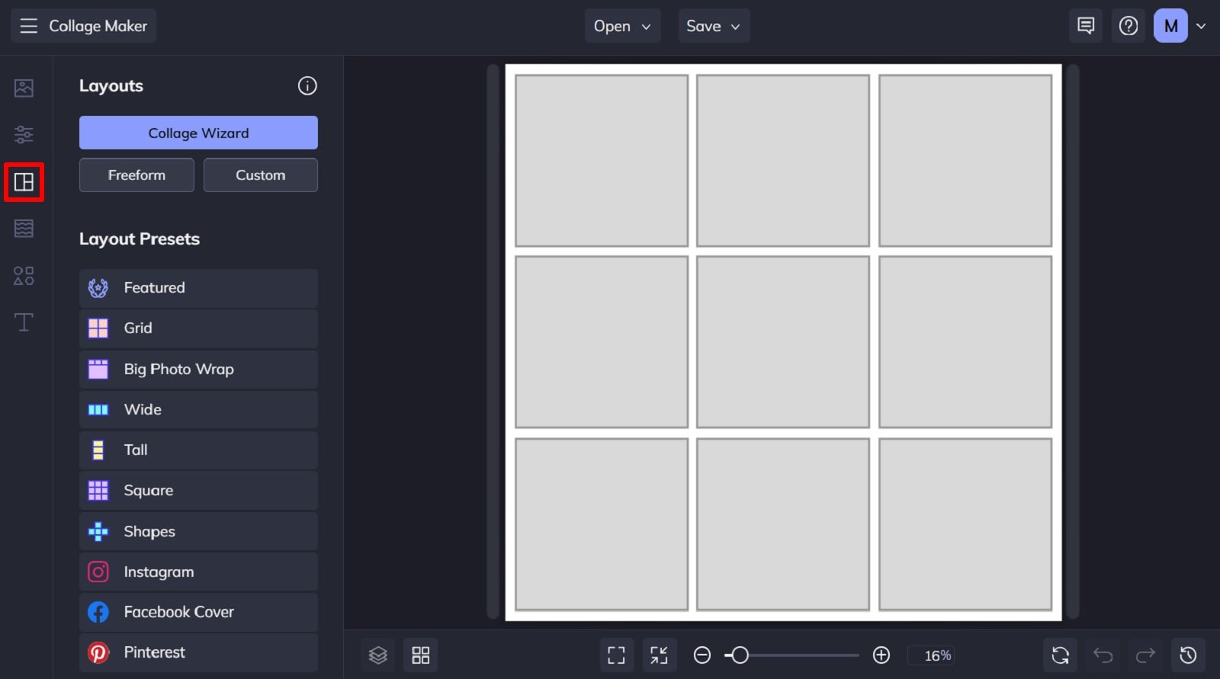Click the Freeform button
Viewport: 1220px width, 679px height.
pyautogui.click(x=136, y=175)
